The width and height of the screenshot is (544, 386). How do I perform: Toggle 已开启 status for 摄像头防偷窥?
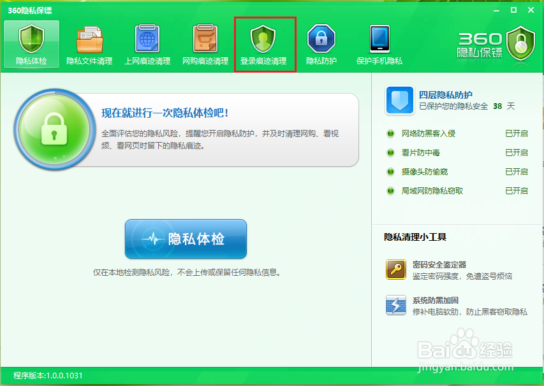(517, 171)
